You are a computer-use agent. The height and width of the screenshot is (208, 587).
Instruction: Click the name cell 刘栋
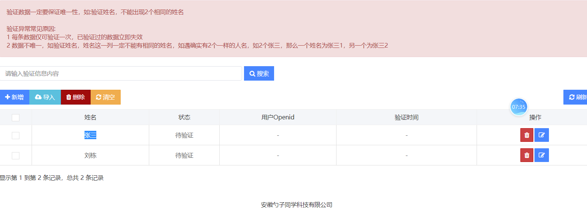(90, 155)
